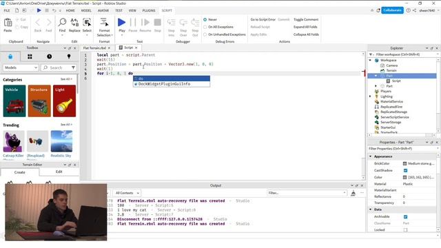Open the Vehicle category card

[x=14, y=101]
